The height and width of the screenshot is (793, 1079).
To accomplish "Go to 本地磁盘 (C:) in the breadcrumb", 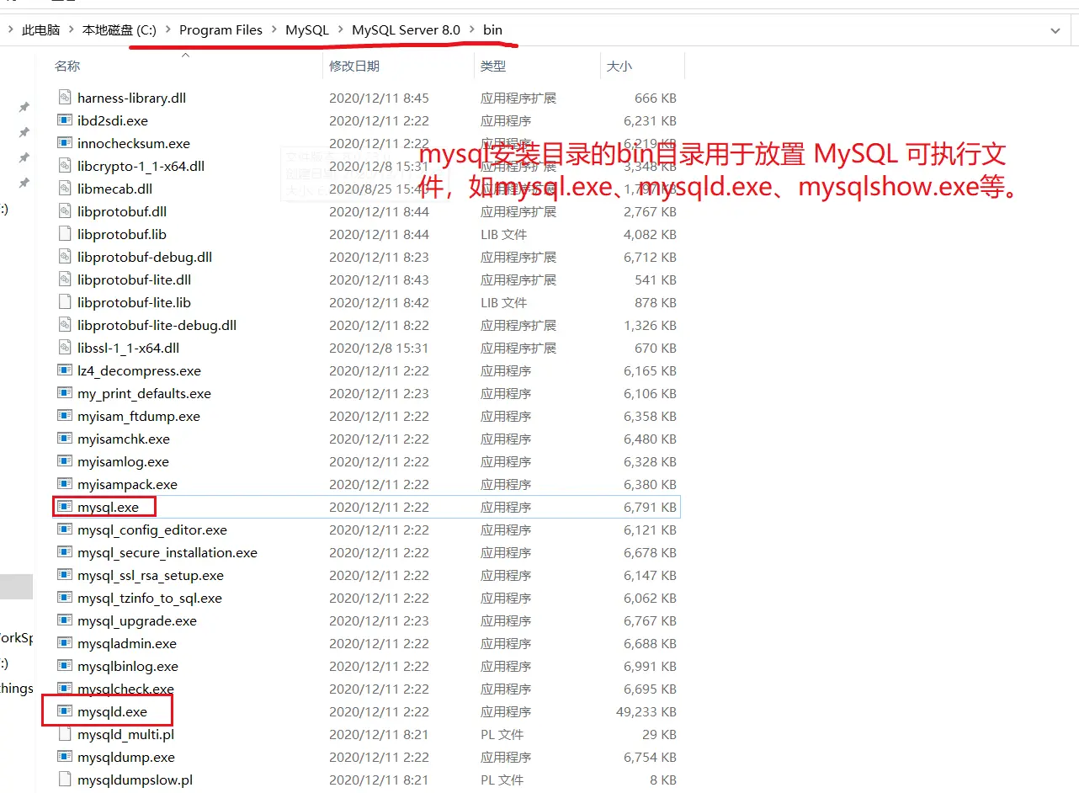I will [119, 30].
